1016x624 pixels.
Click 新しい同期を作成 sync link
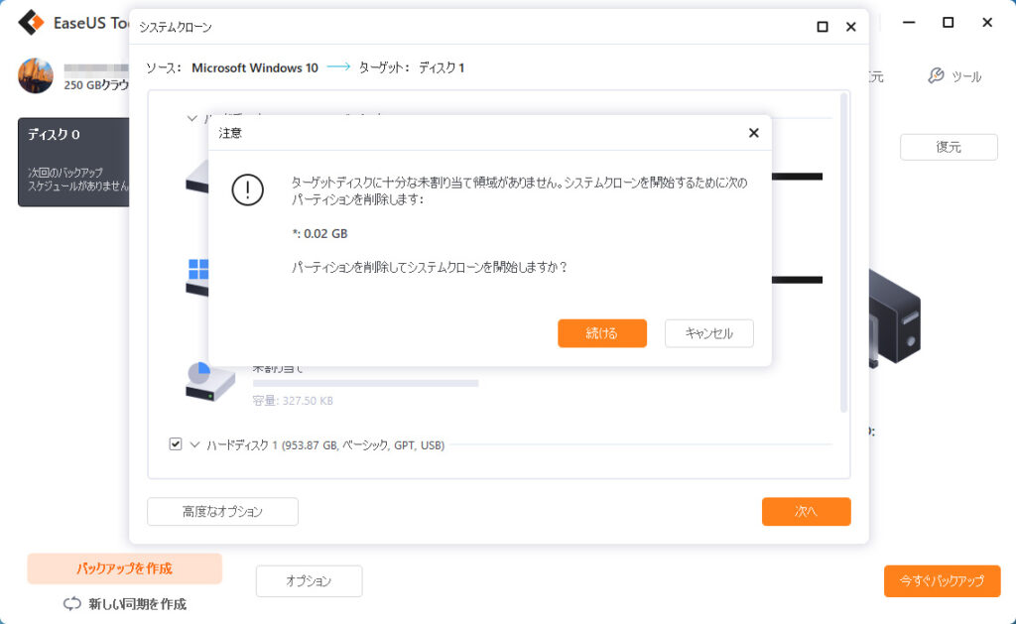(125, 604)
